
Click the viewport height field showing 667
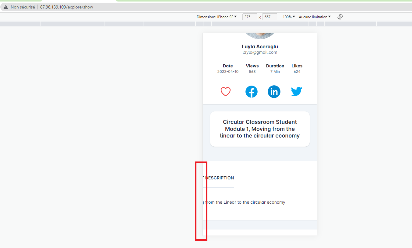tap(269, 17)
